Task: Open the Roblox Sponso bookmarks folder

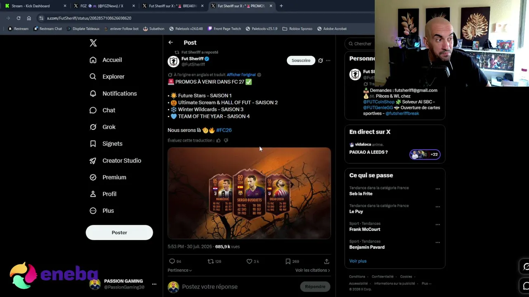Action: tap(298, 29)
